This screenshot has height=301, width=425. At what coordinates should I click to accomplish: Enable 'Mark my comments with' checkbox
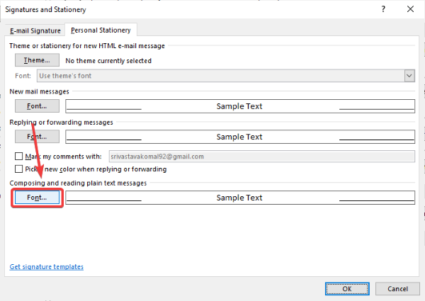coord(19,156)
